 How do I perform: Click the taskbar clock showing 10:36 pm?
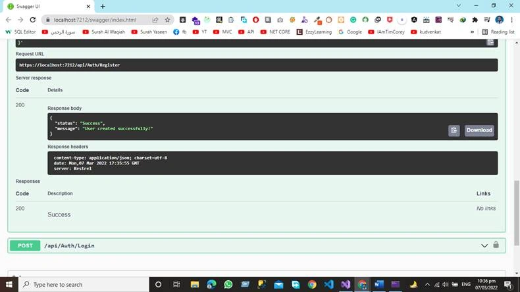(486, 284)
